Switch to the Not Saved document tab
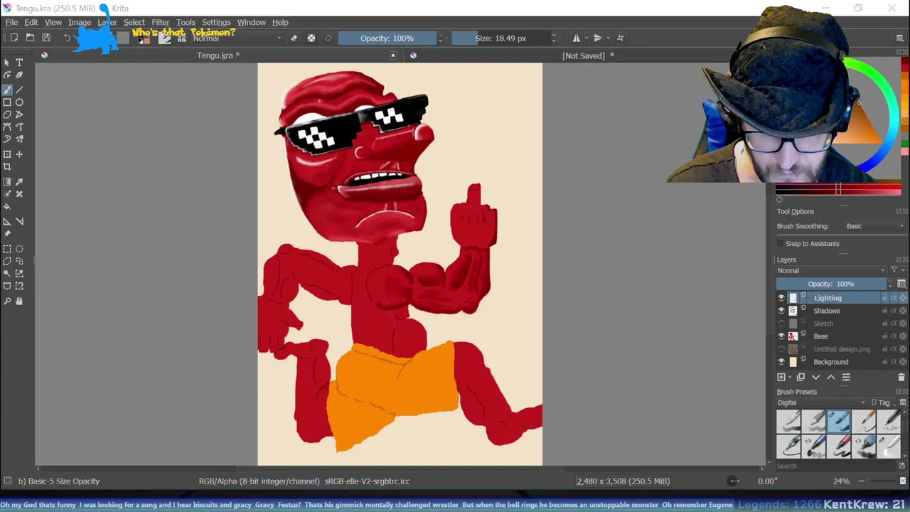The image size is (910, 512). (x=588, y=55)
